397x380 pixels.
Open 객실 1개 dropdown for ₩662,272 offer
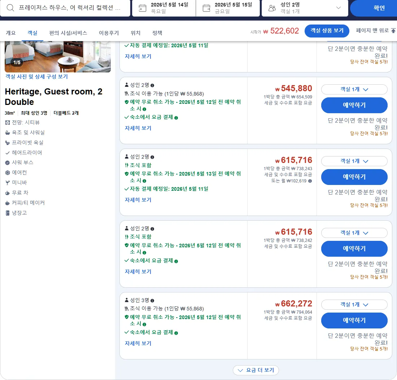(354, 305)
